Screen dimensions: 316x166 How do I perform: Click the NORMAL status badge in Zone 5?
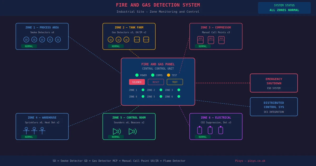[116, 137]
